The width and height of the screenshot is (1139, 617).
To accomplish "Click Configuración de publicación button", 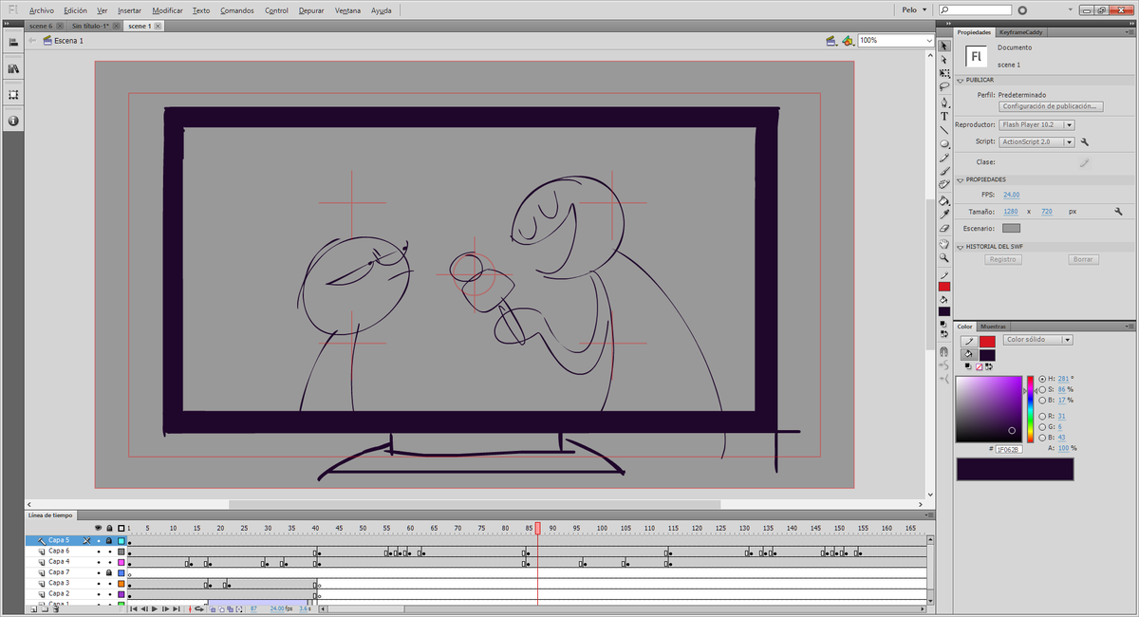I will tap(1050, 107).
